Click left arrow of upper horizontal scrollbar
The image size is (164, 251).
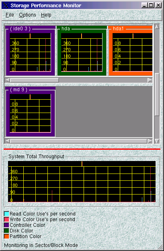point(7,80)
